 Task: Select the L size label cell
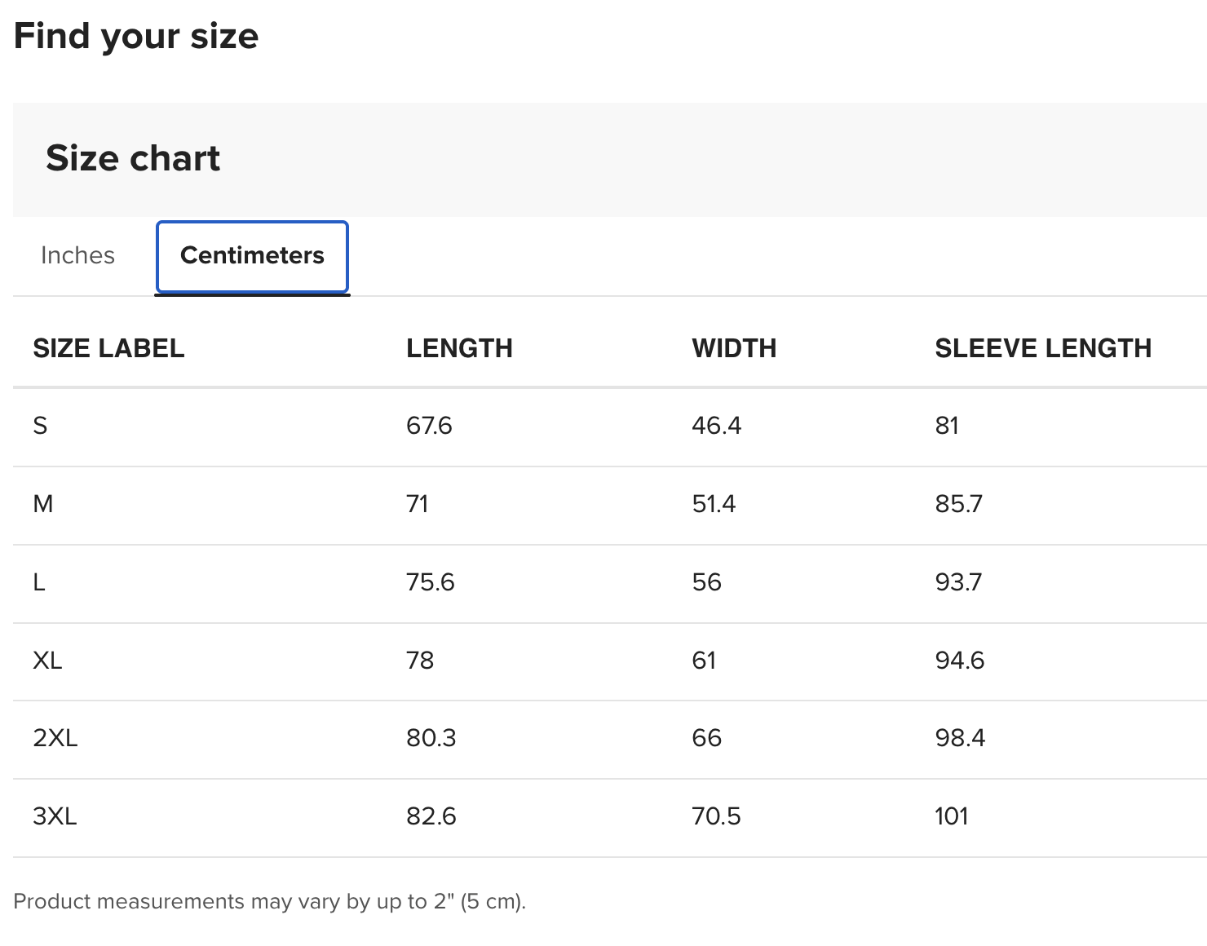click(x=39, y=582)
